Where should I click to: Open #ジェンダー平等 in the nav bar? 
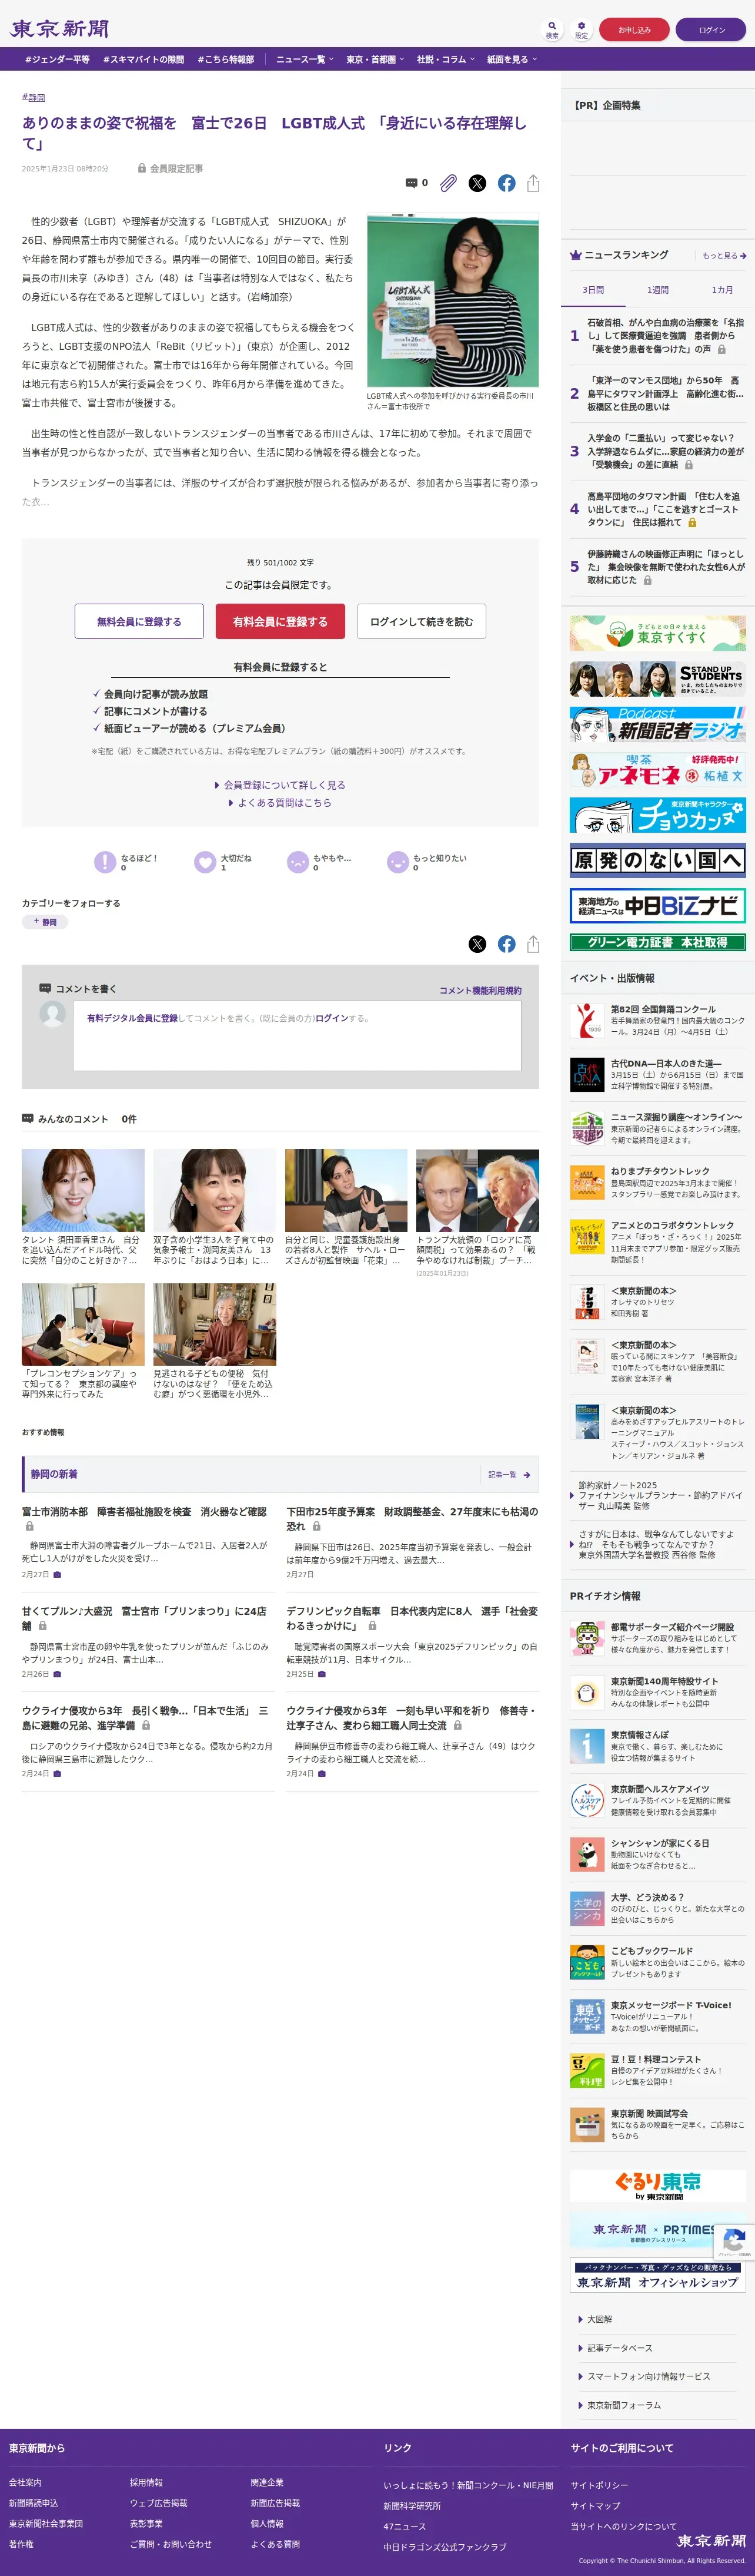pyautogui.click(x=57, y=59)
